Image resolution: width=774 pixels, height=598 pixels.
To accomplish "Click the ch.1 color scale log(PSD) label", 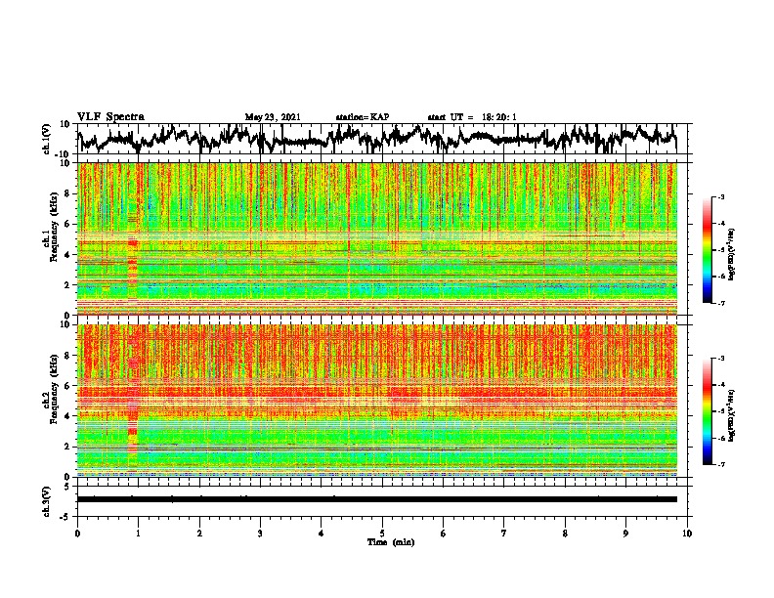I will coord(732,255).
